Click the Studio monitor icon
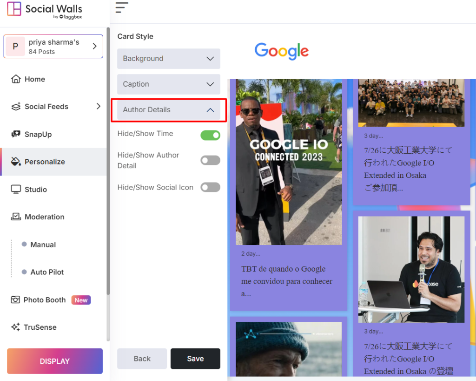The height and width of the screenshot is (381, 476). [x=16, y=189]
